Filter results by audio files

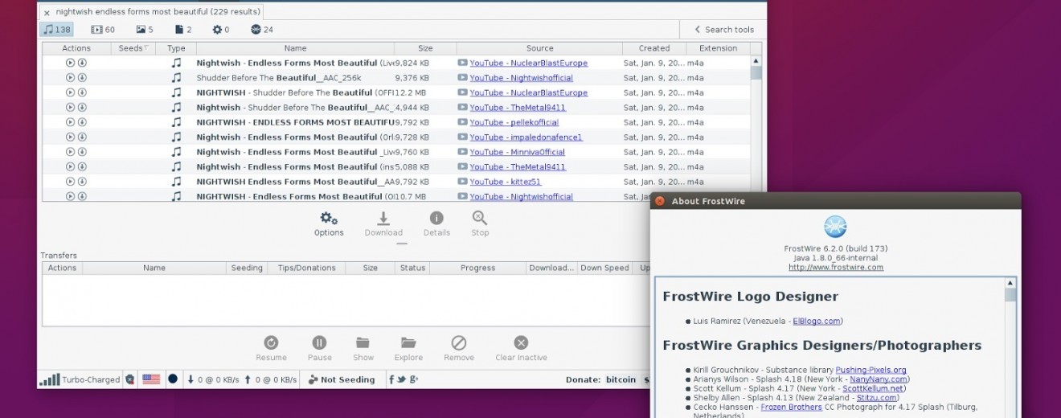click(x=56, y=30)
